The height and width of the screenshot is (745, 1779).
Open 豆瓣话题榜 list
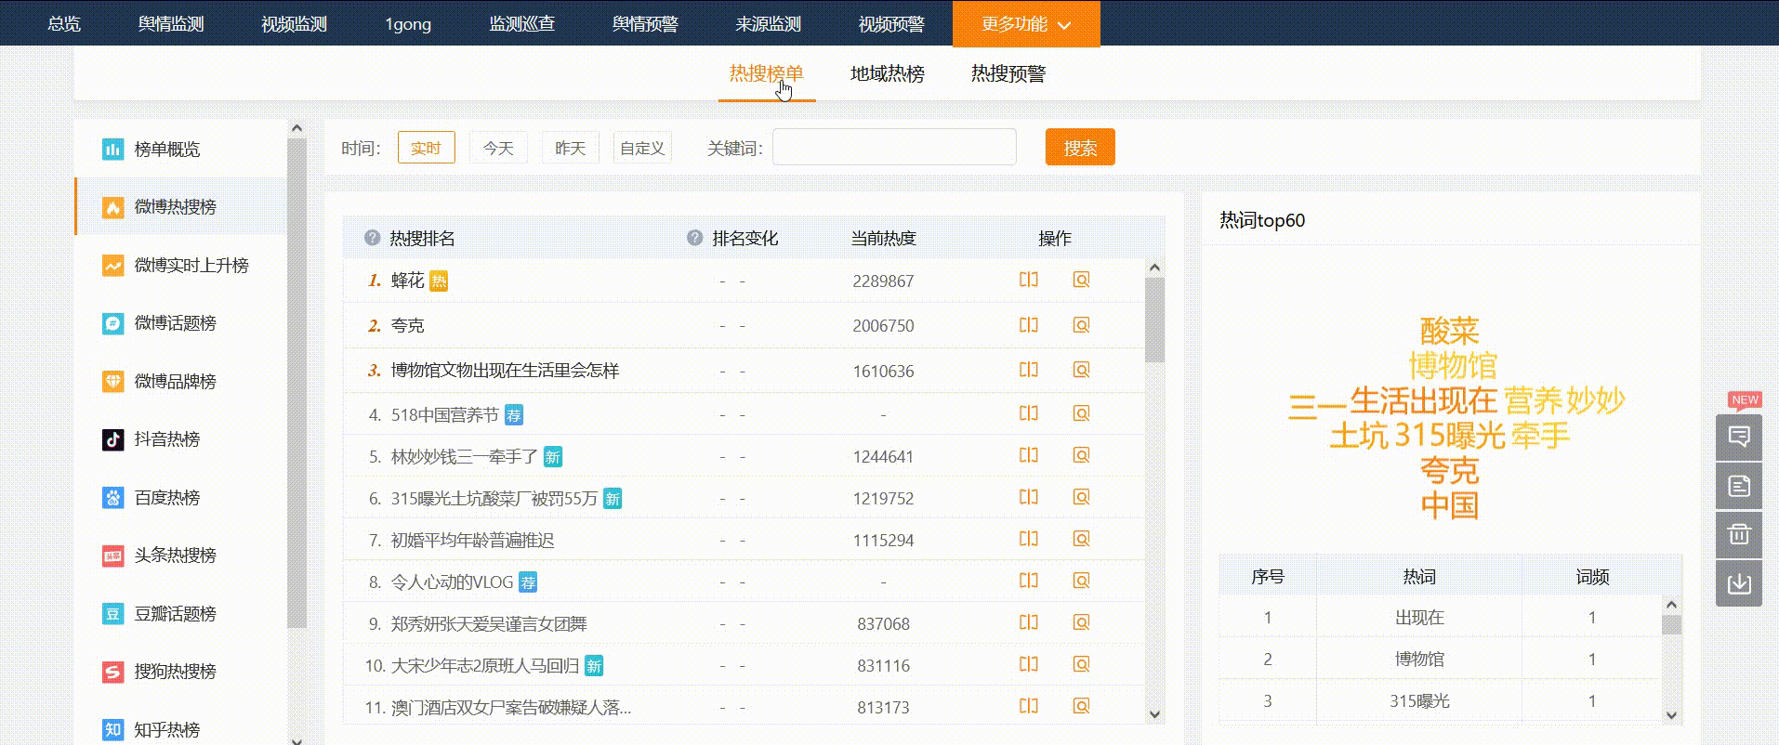point(175,614)
